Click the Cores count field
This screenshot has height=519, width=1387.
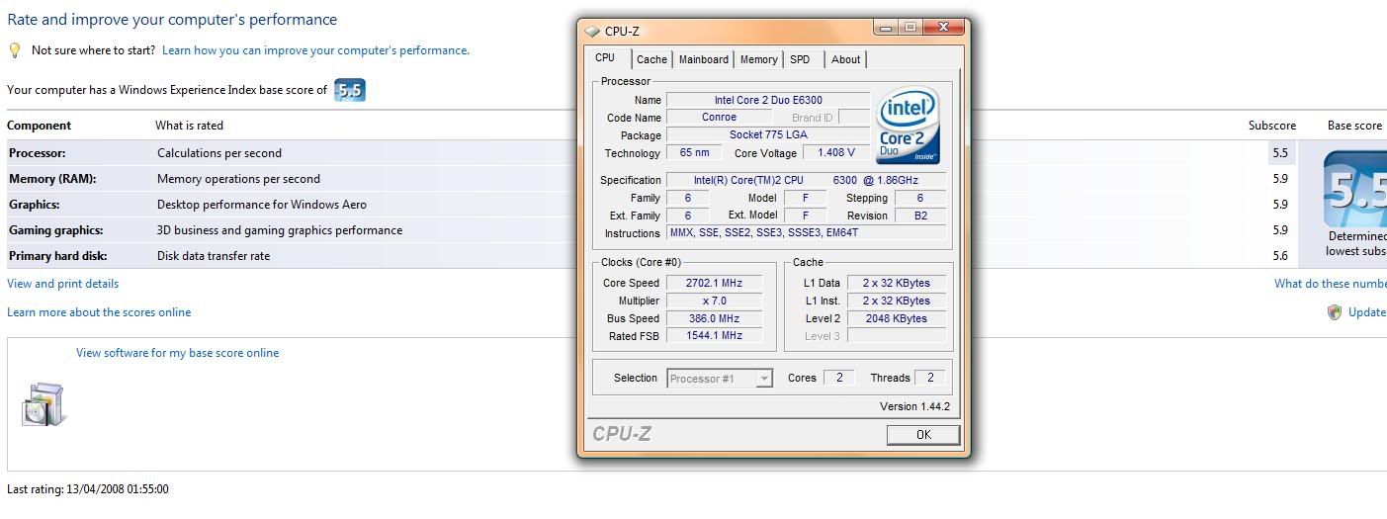(839, 378)
